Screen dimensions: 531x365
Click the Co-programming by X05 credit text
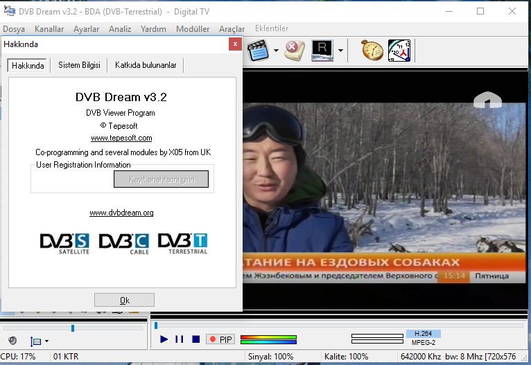[123, 152]
